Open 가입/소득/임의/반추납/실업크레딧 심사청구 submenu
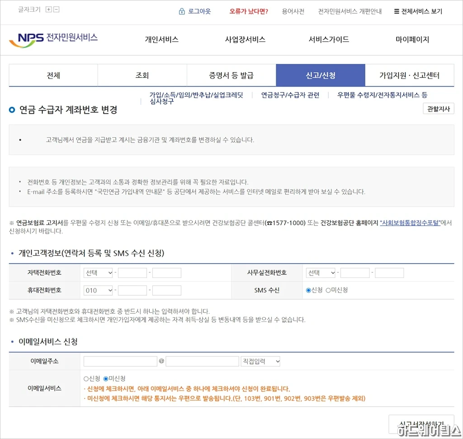The width and height of the screenshot is (463, 439). (196, 98)
